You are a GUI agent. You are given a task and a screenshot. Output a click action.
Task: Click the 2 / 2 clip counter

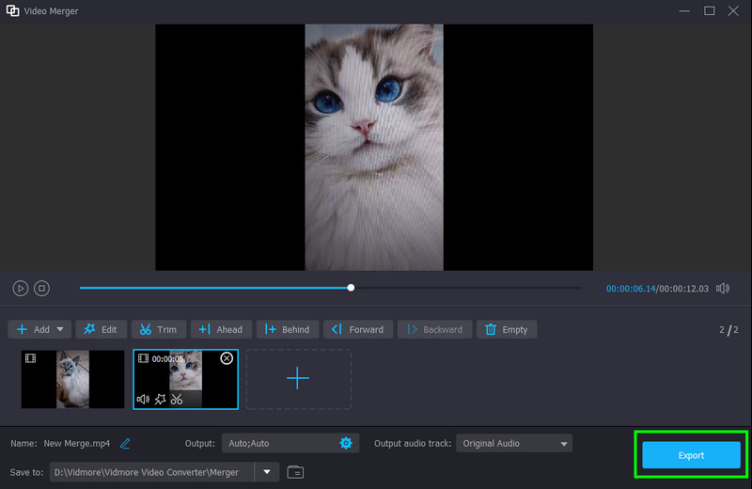pyautogui.click(x=728, y=330)
